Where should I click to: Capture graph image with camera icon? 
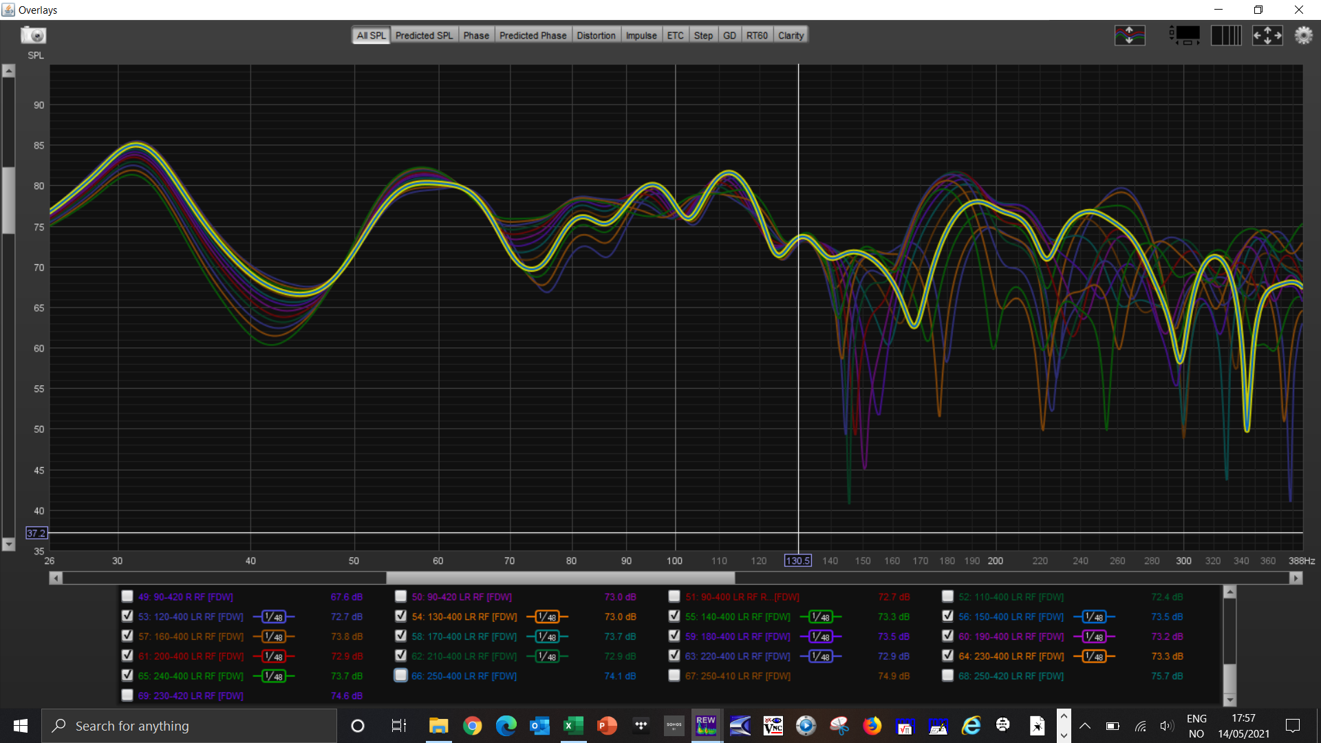[x=33, y=34]
